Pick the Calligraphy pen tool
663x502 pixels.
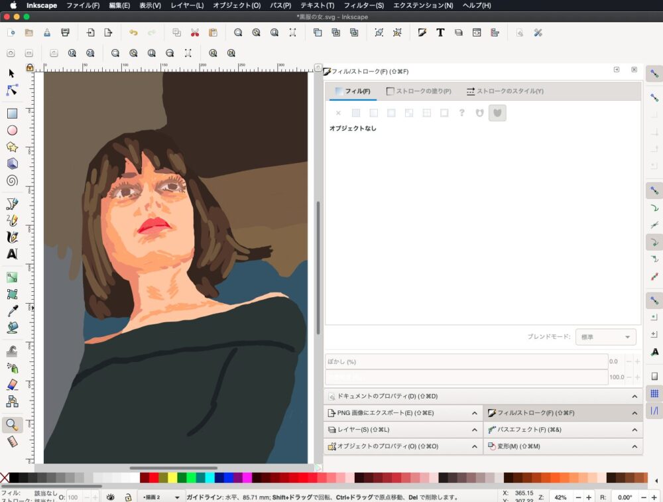point(12,237)
